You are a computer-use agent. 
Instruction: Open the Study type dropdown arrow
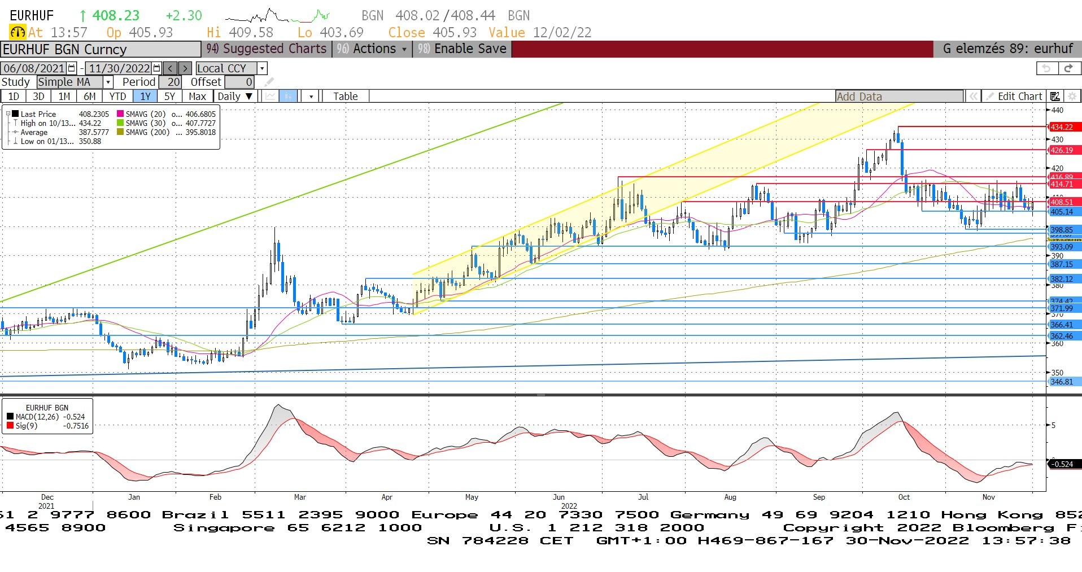pyautogui.click(x=108, y=82)
